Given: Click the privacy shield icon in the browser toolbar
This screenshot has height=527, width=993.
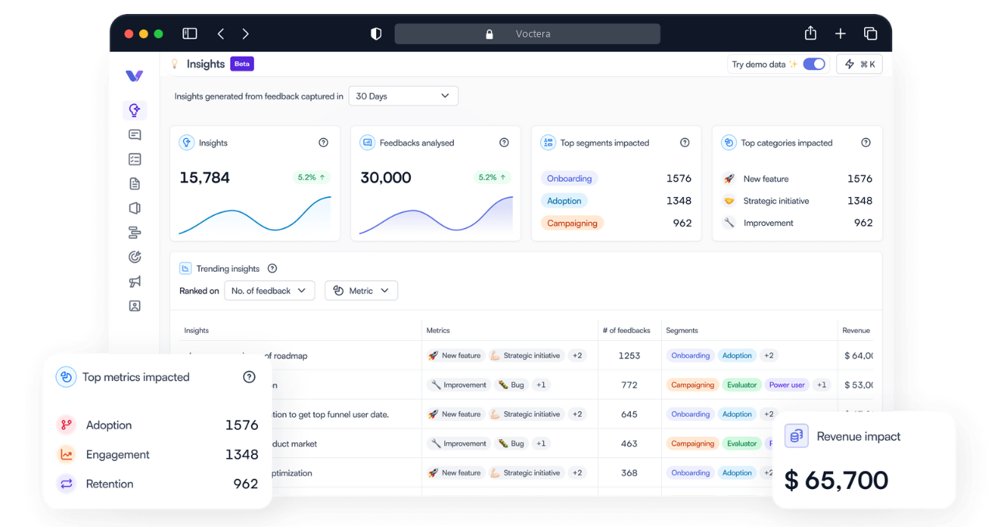Looking at the screenshot, I should (376, 33).
